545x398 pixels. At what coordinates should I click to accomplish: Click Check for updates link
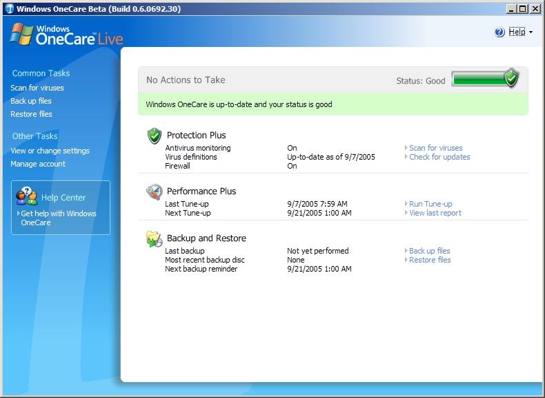[439, 157]
